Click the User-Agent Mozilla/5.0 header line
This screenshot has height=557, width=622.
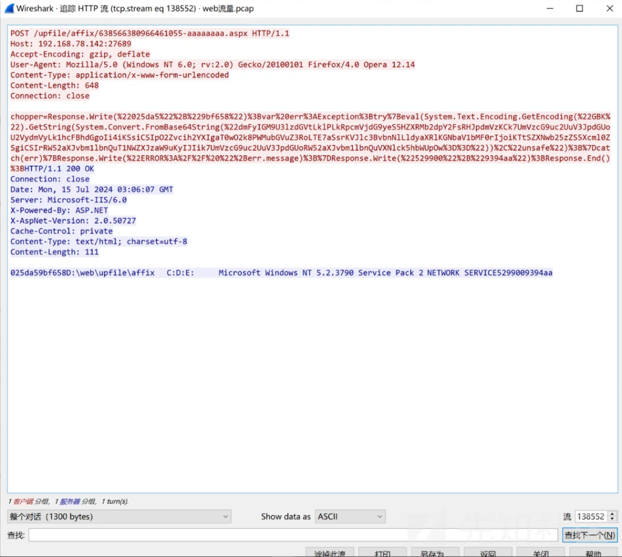click(x=213, y=64)
